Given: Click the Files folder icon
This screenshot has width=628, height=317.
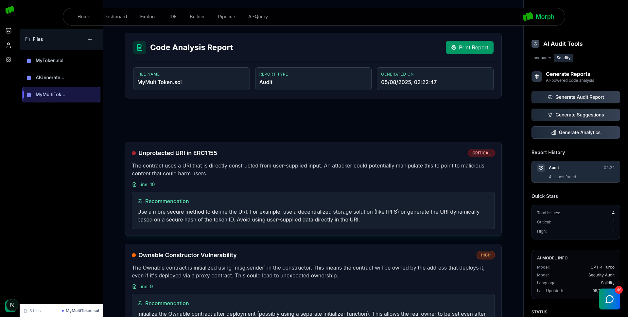Looking at the screenshot, I should coord(27,39).
